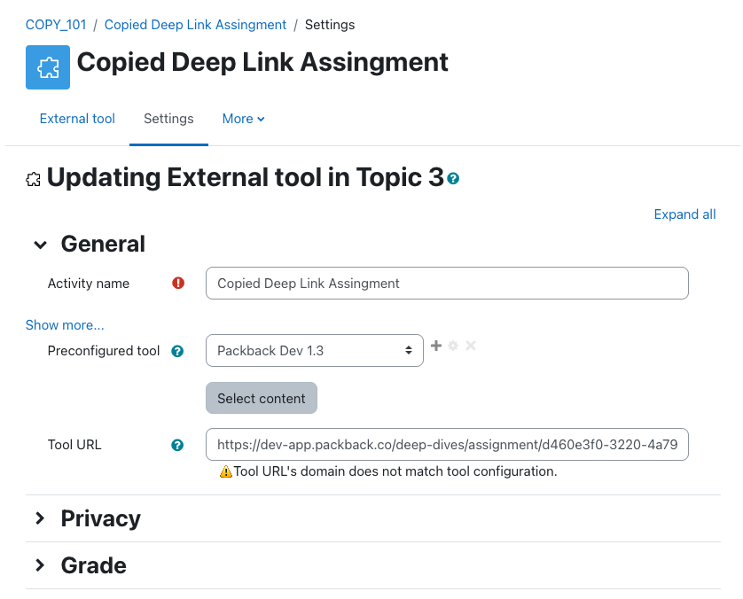Expand the Grade section
Image resolution: width=743 pixels, height=599 pixels.
pyautogui.click(x=41, y=565)
